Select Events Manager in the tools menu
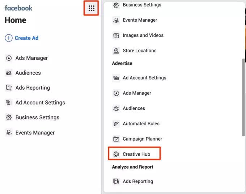 coord(140,20)
